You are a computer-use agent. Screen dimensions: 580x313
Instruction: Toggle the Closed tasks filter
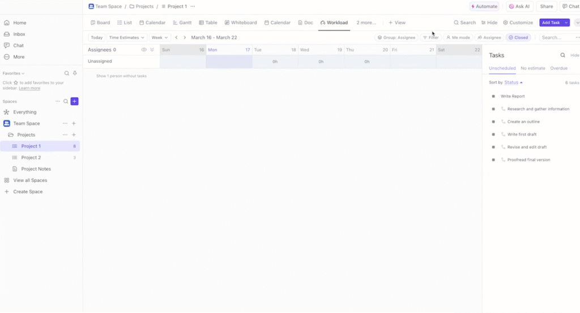coord(518,38)
